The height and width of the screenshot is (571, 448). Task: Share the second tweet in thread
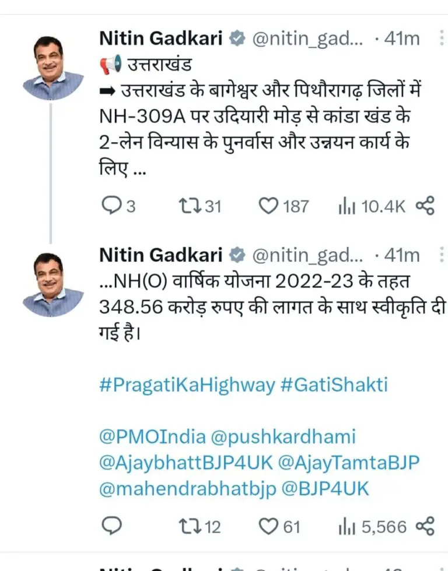425,526
